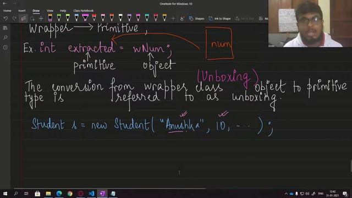This screenshot has width=352, height=198.
Task: Choose the Insert or Remove Space tool
Action: [41, 18]
